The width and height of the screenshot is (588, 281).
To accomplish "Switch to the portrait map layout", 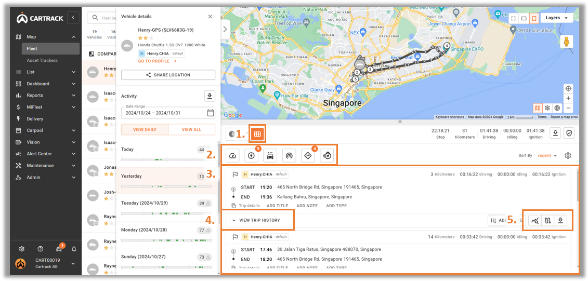I will (534, 18).
